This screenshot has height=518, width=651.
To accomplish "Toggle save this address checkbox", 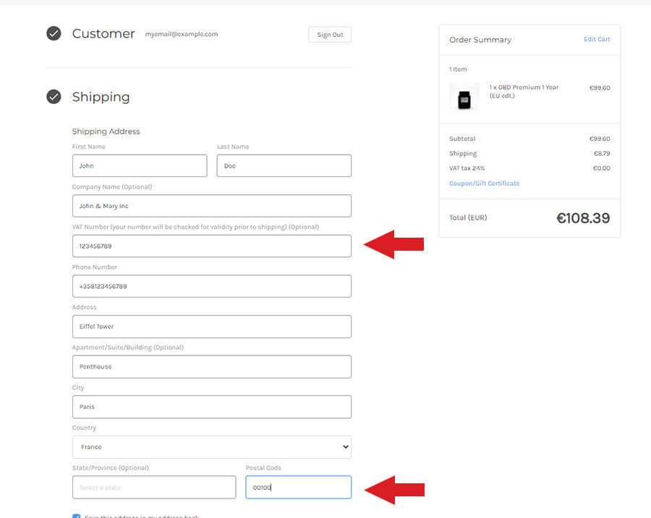I will pos(77,516).
